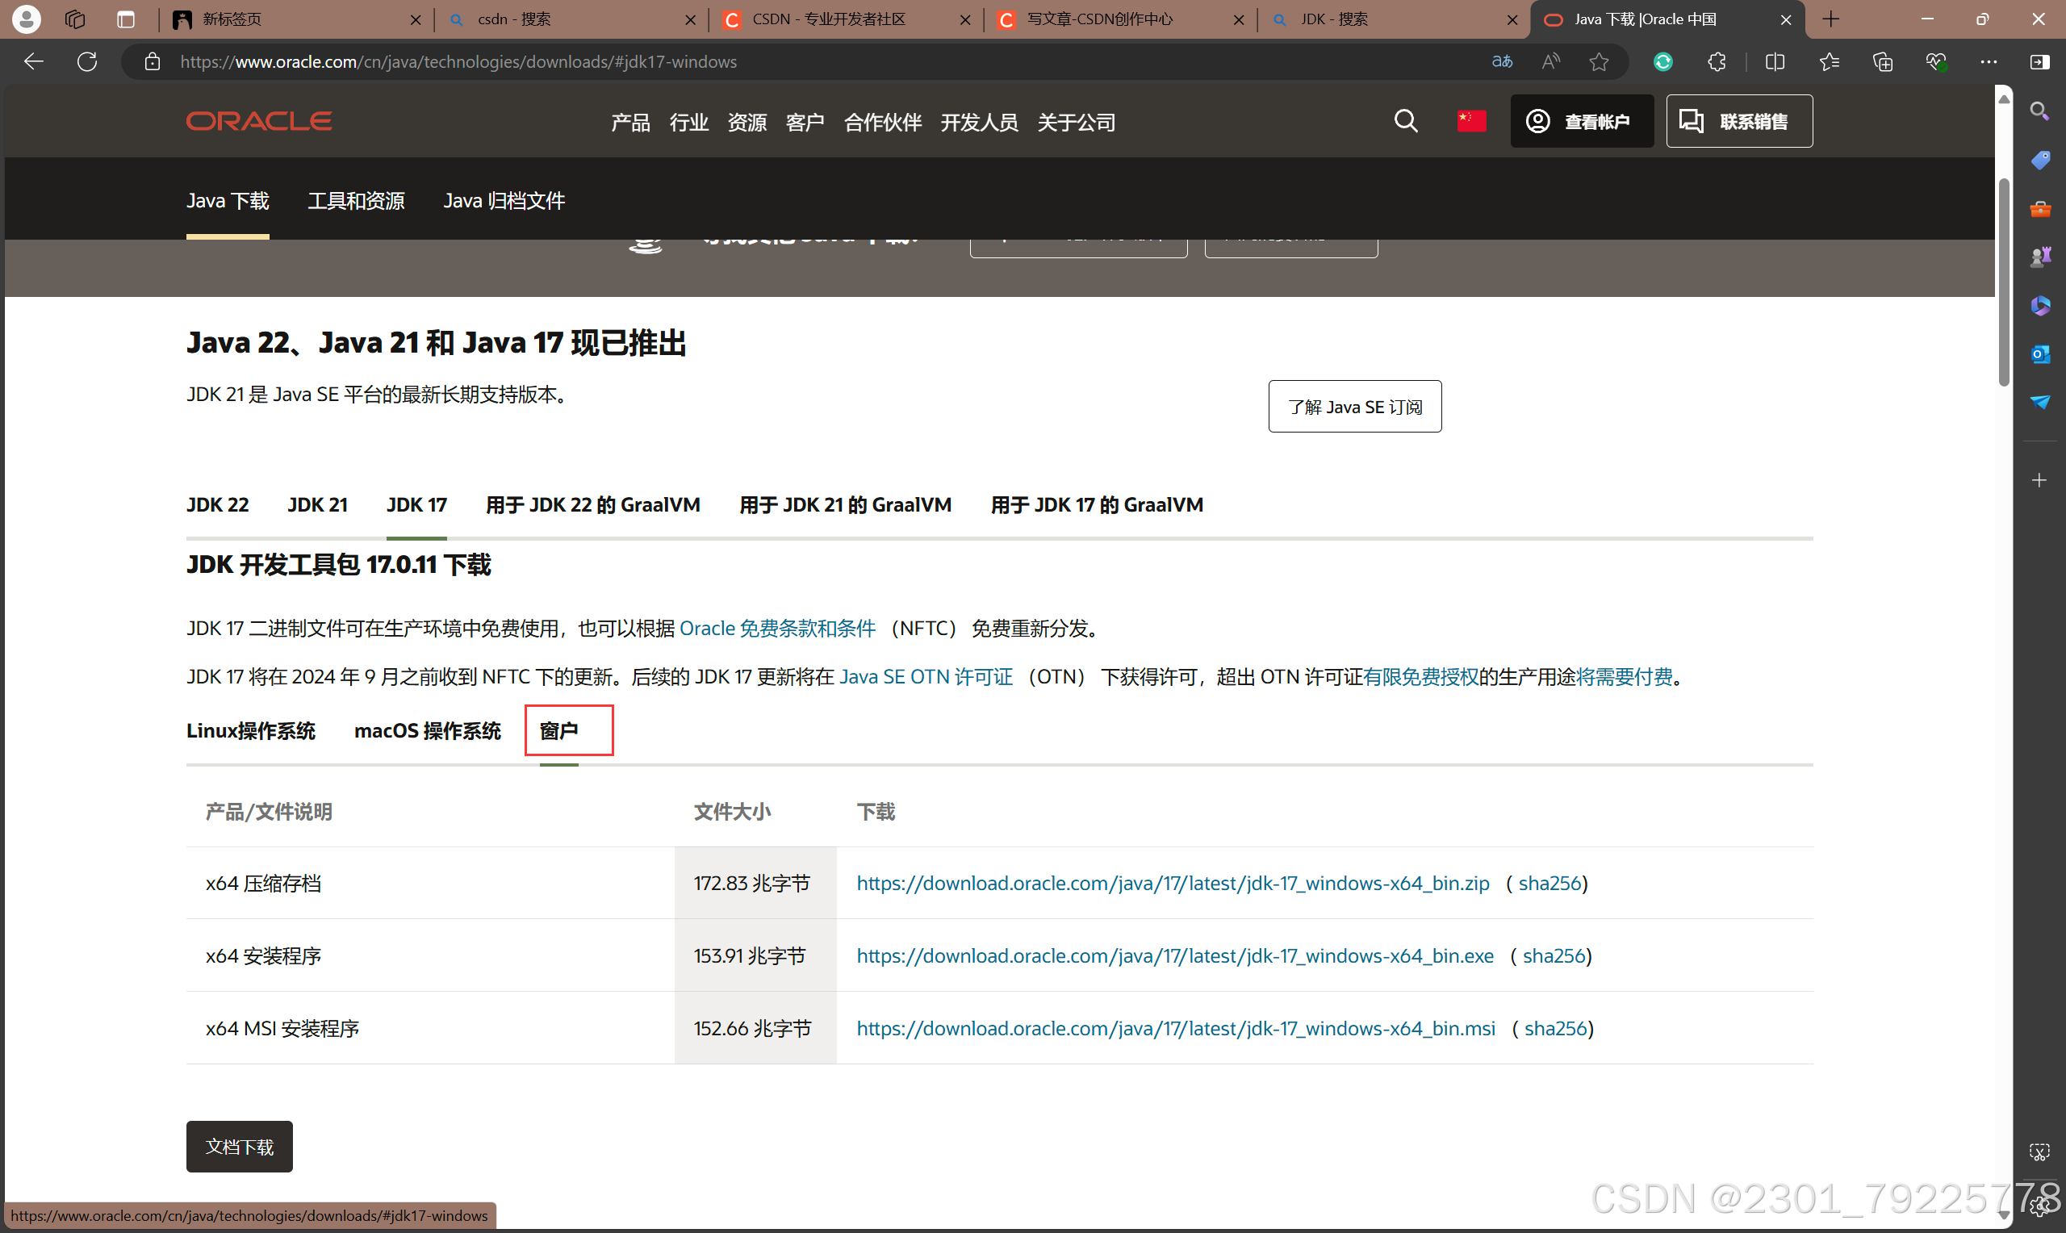Screen dimensions: 2066x1233
Task: Download the jdk-17 windows x64 exe link
Action: [x=1175, y=955]
